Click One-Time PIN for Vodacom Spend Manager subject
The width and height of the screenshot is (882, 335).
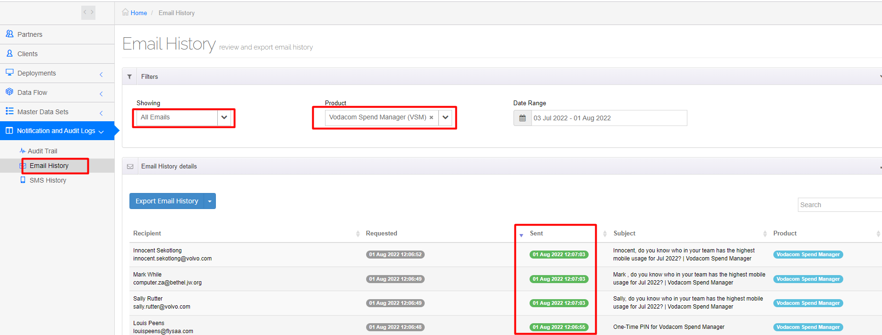(x=668, y=327)
